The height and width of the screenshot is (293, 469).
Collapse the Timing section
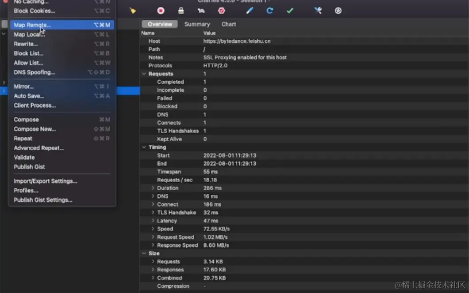click(144, 147)
